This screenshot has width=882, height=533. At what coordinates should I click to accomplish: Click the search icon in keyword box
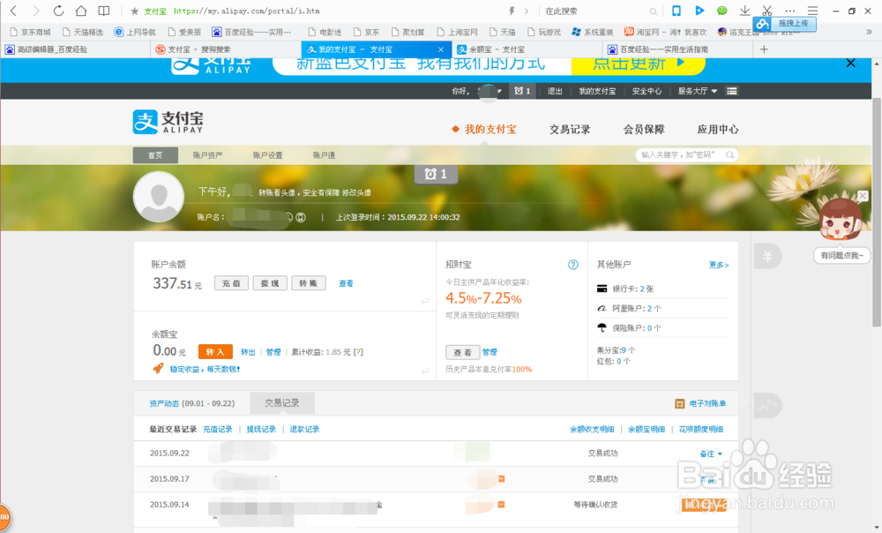point(729,154)
